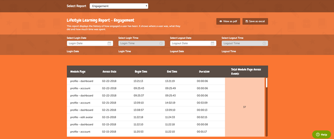Viewport: 334px width, 139px height.
Task: Click the calendar icon in Logout Date field
Action: pyautogui.click(x=212, y=43)
